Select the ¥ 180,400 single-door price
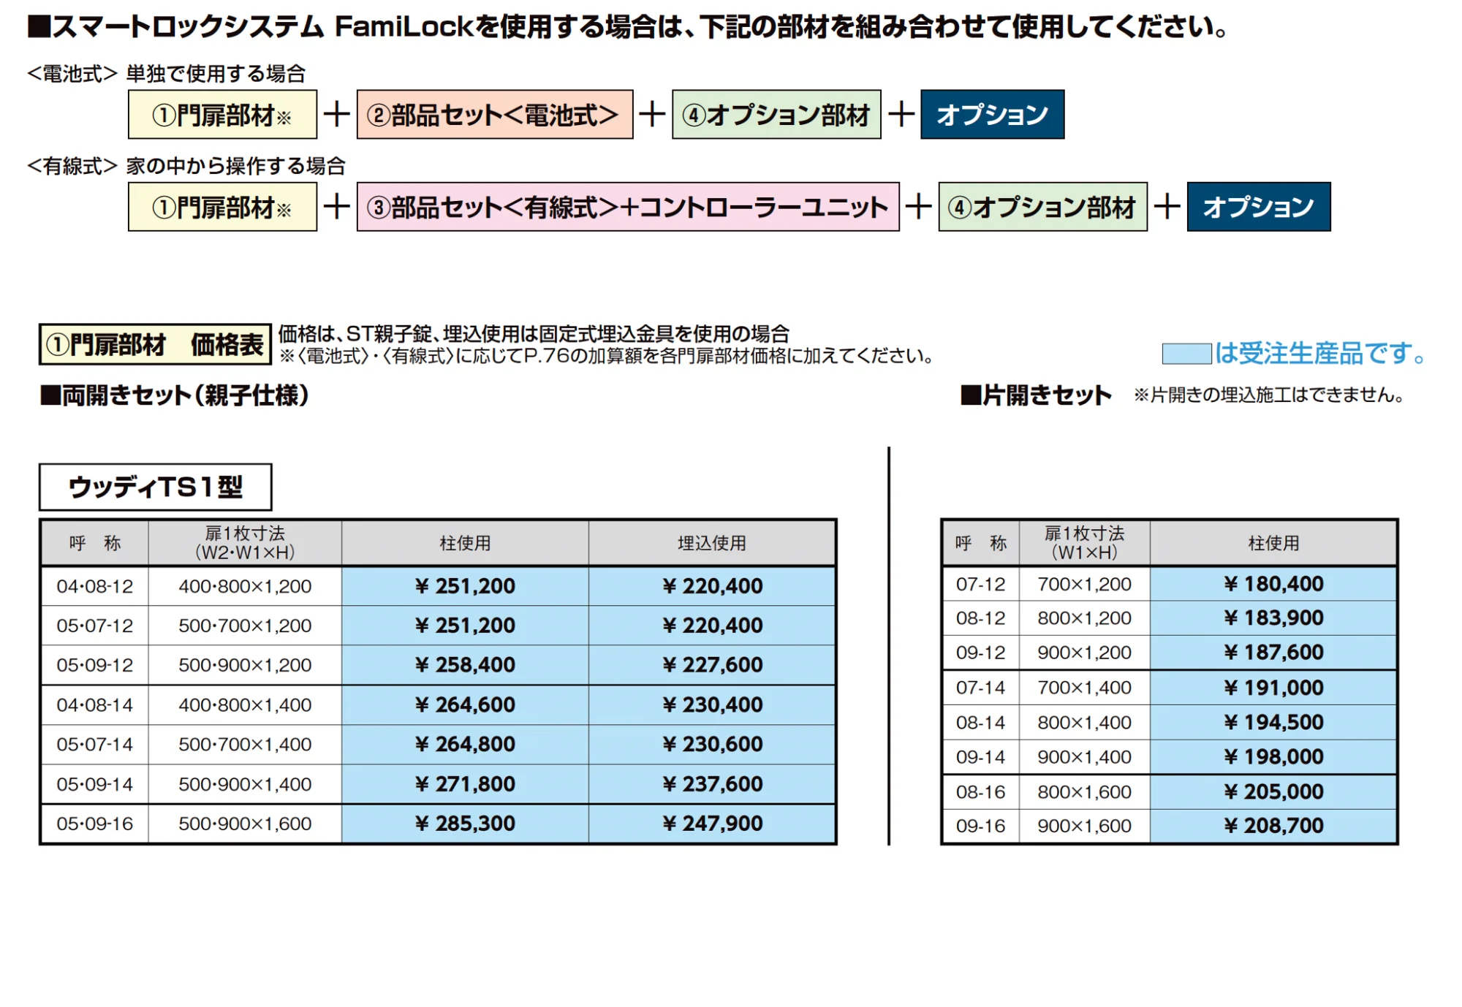1462x1007 pixels. click(x=1273, y=584)
